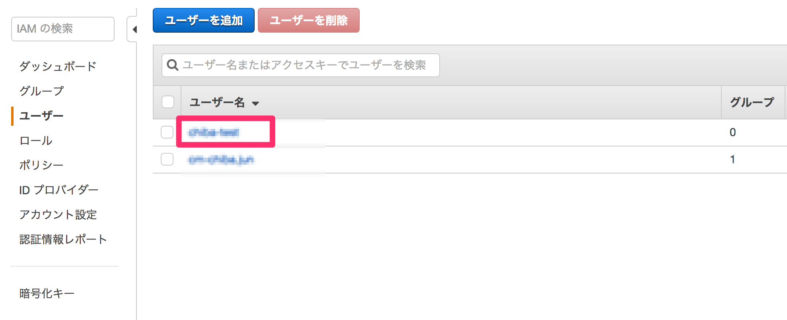This screenshot has width=787, height=320.
Task: Click the magnifying glass search icon
Action: (x=172, y=65)
